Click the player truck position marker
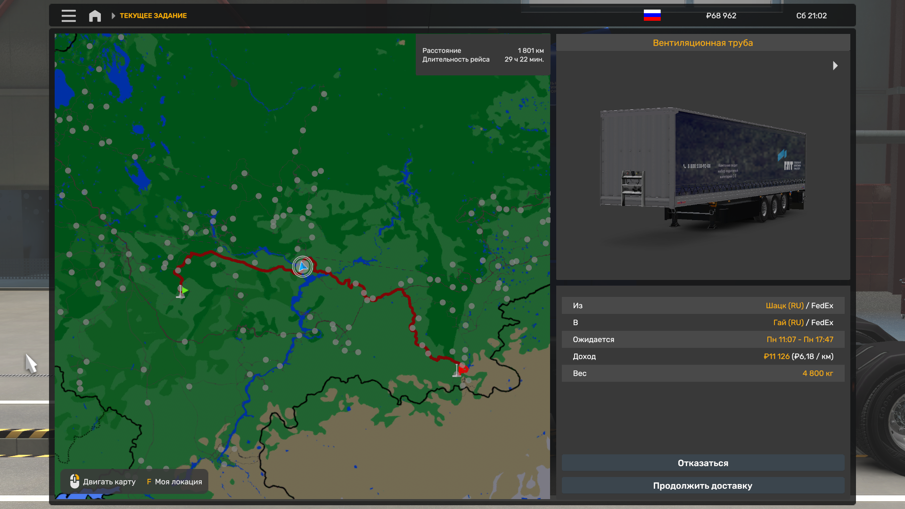Viewport: 905px width, 509px height. 303,267
